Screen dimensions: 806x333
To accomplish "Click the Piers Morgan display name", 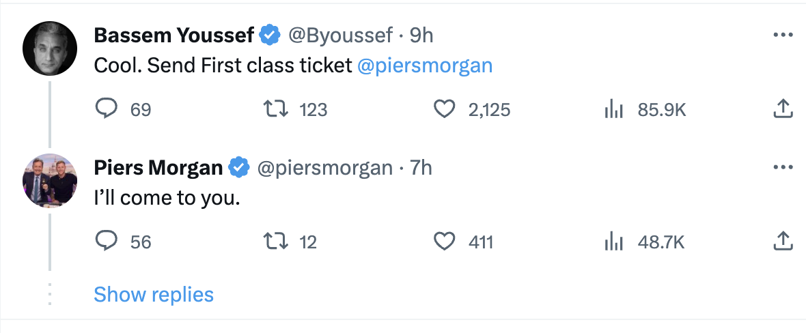I will [x=158, y=167].
